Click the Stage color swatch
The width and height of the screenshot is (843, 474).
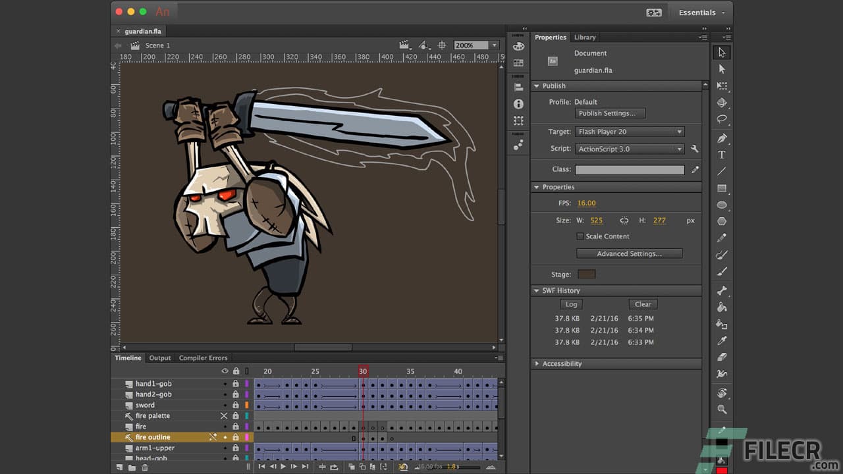click(586, 274)
